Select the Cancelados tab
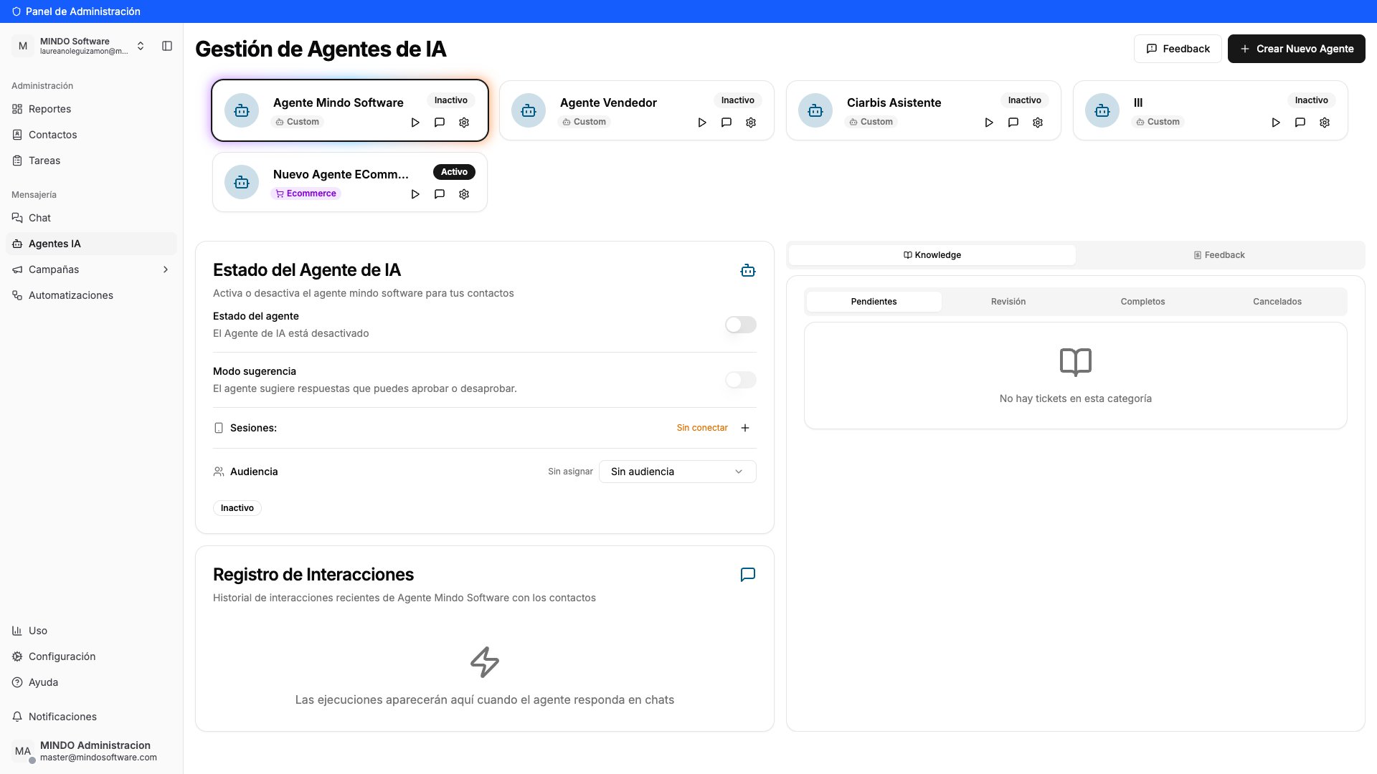The height and width of the screenshot is (774, 1377). click(x=1277, y=302)
